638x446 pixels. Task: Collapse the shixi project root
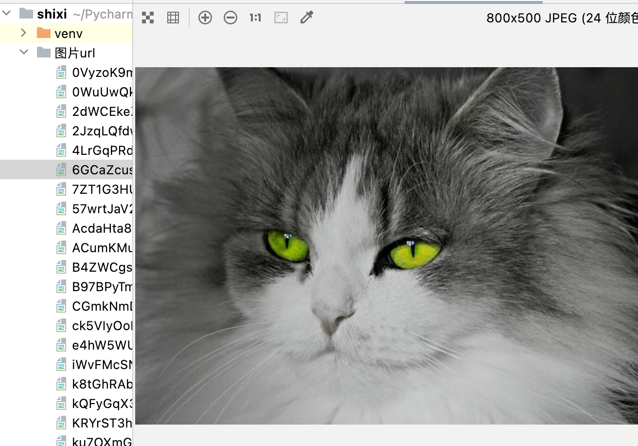tap(7, 14)
